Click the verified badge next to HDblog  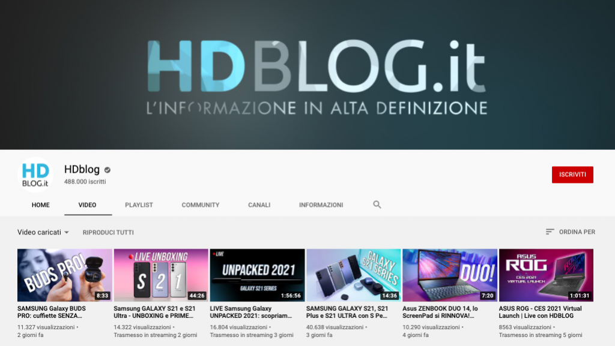click(x=107, y=169)
